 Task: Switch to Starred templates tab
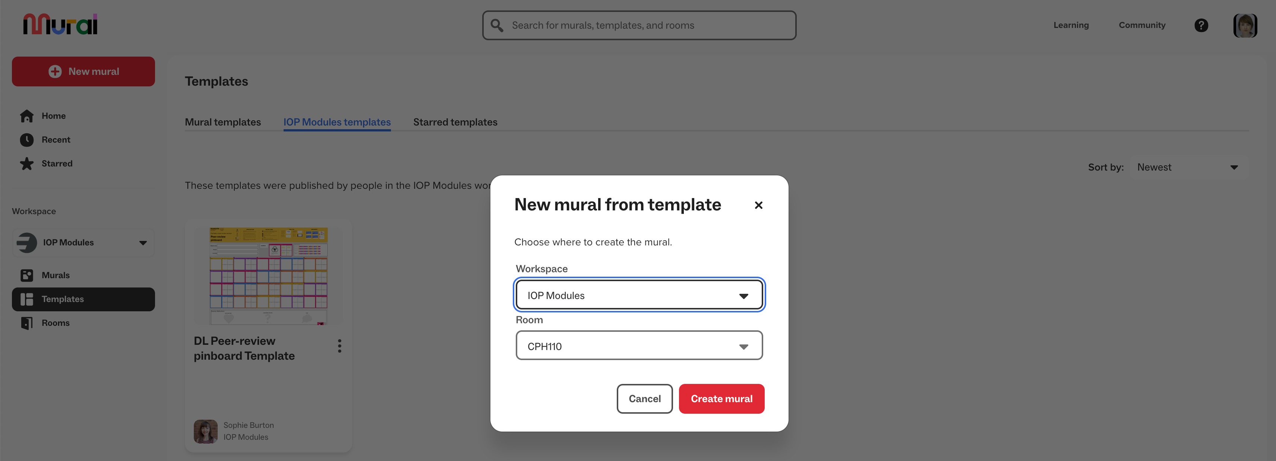pos(455,122)
